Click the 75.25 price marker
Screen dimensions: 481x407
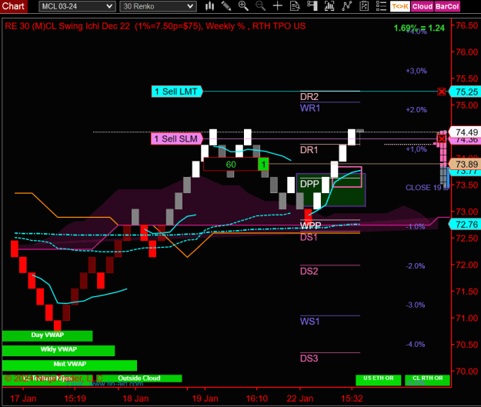point(465,92)
